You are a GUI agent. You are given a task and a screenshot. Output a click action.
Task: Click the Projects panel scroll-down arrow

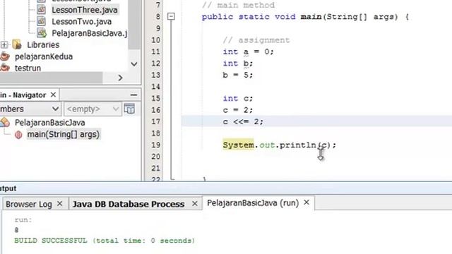click(x=134, y=64)
